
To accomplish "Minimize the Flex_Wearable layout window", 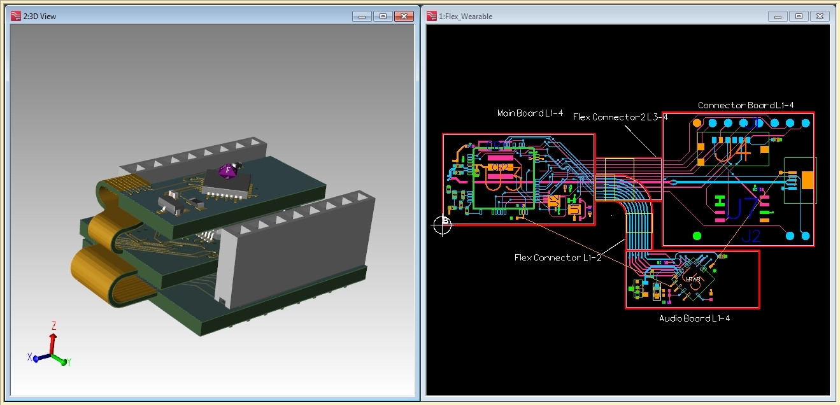I will (778, 16).
